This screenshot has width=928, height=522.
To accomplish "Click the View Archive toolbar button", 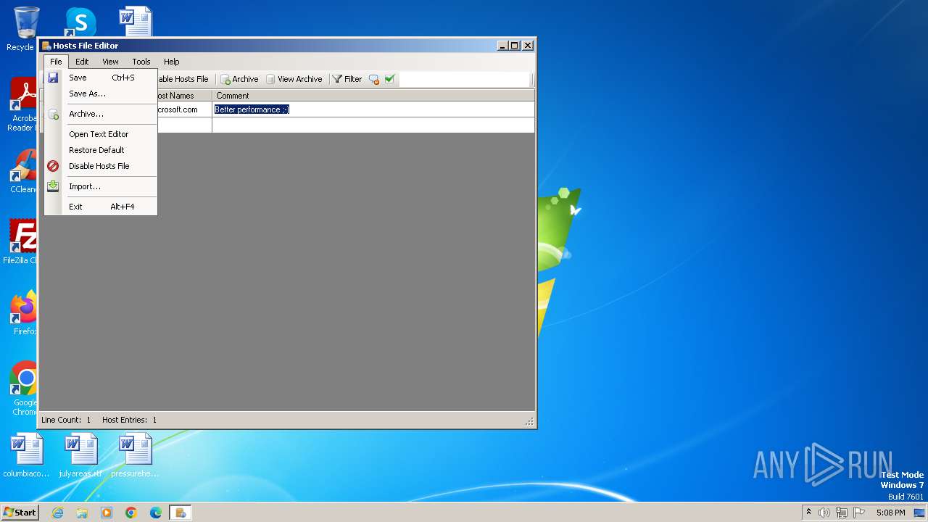I will click(x=294, y=79).
